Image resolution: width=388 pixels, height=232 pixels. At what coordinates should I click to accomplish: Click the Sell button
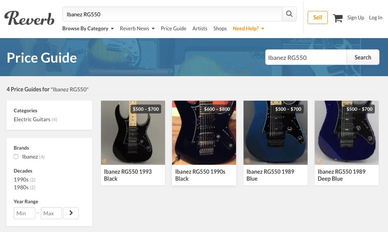pyautogui.click(x=317, y=17)
